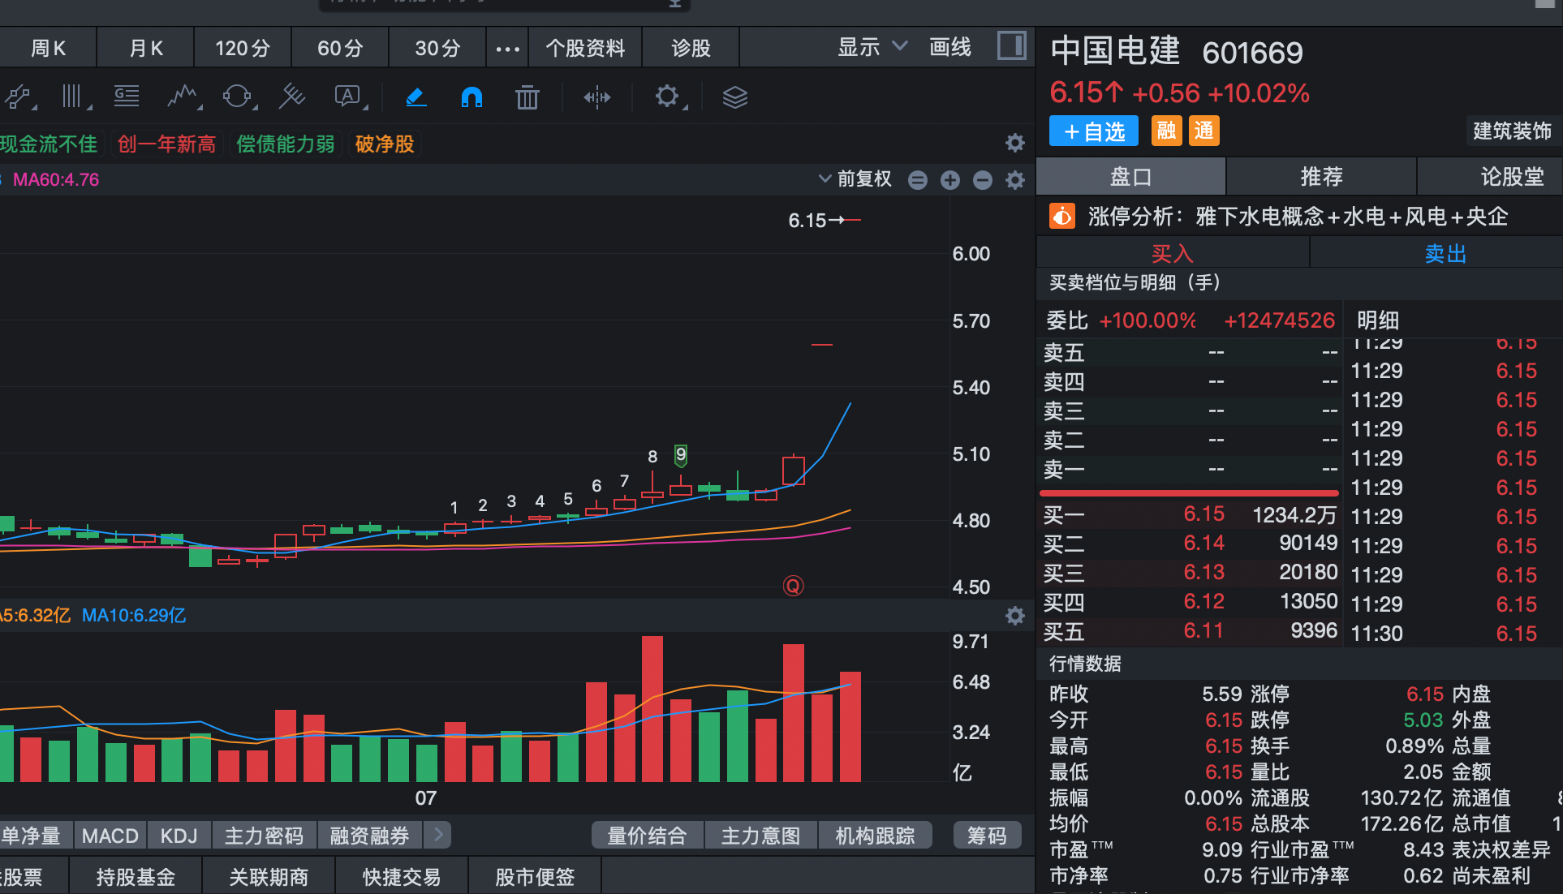This screenshot has width=1563, height=894.
Task: Click the 画线 draw line button
Action: click(950, 47)
